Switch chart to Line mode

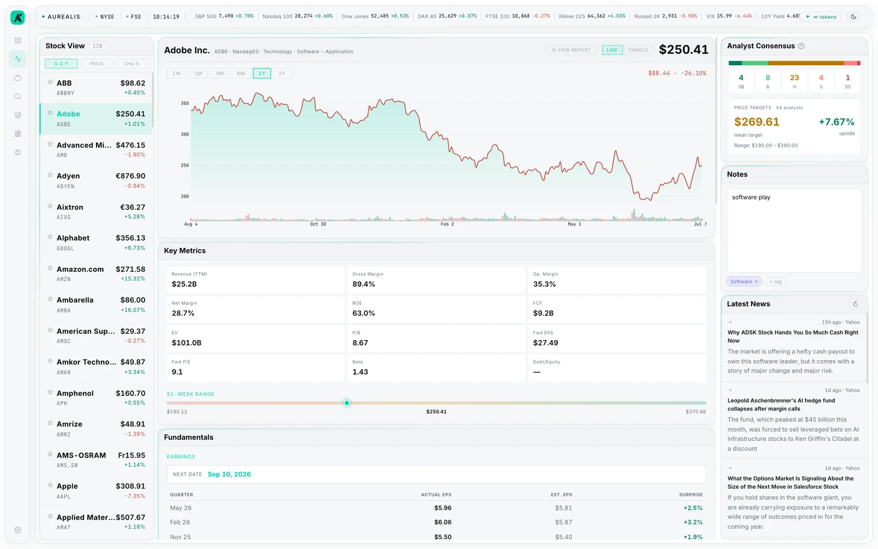click(612, 50)
